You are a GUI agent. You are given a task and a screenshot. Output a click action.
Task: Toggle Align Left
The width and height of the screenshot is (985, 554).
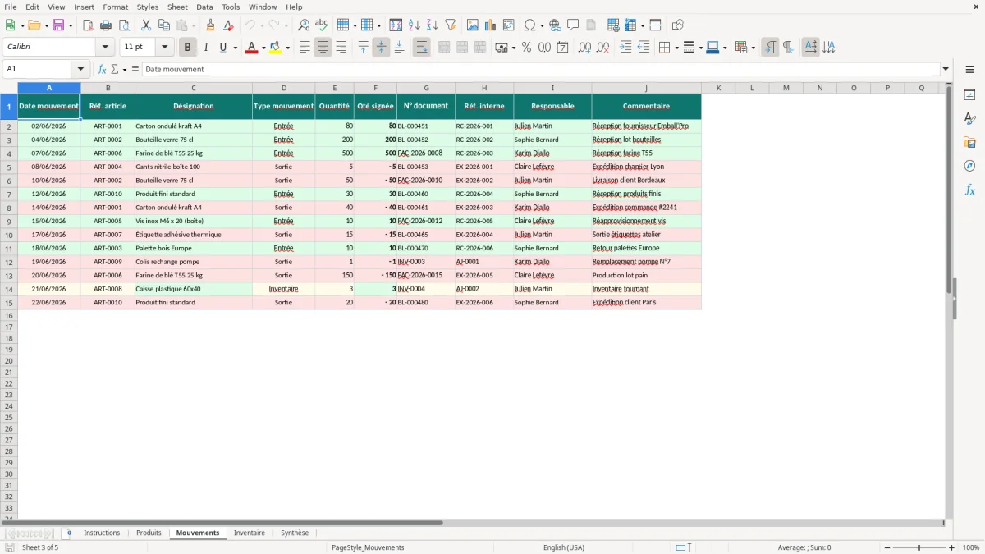[305, 48]
